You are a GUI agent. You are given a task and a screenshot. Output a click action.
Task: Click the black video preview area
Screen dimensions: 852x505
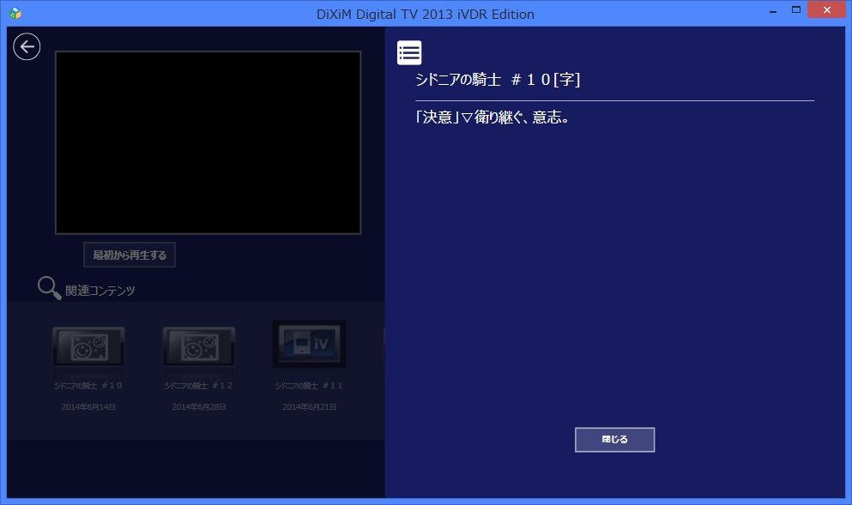coord(208,143)
